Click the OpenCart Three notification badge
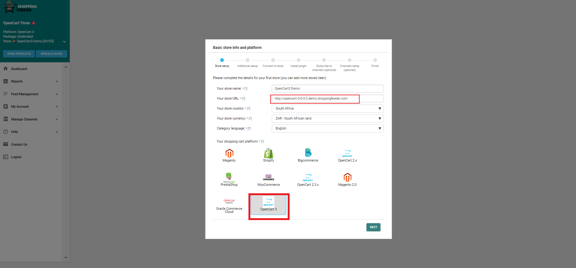 [33, 23]
